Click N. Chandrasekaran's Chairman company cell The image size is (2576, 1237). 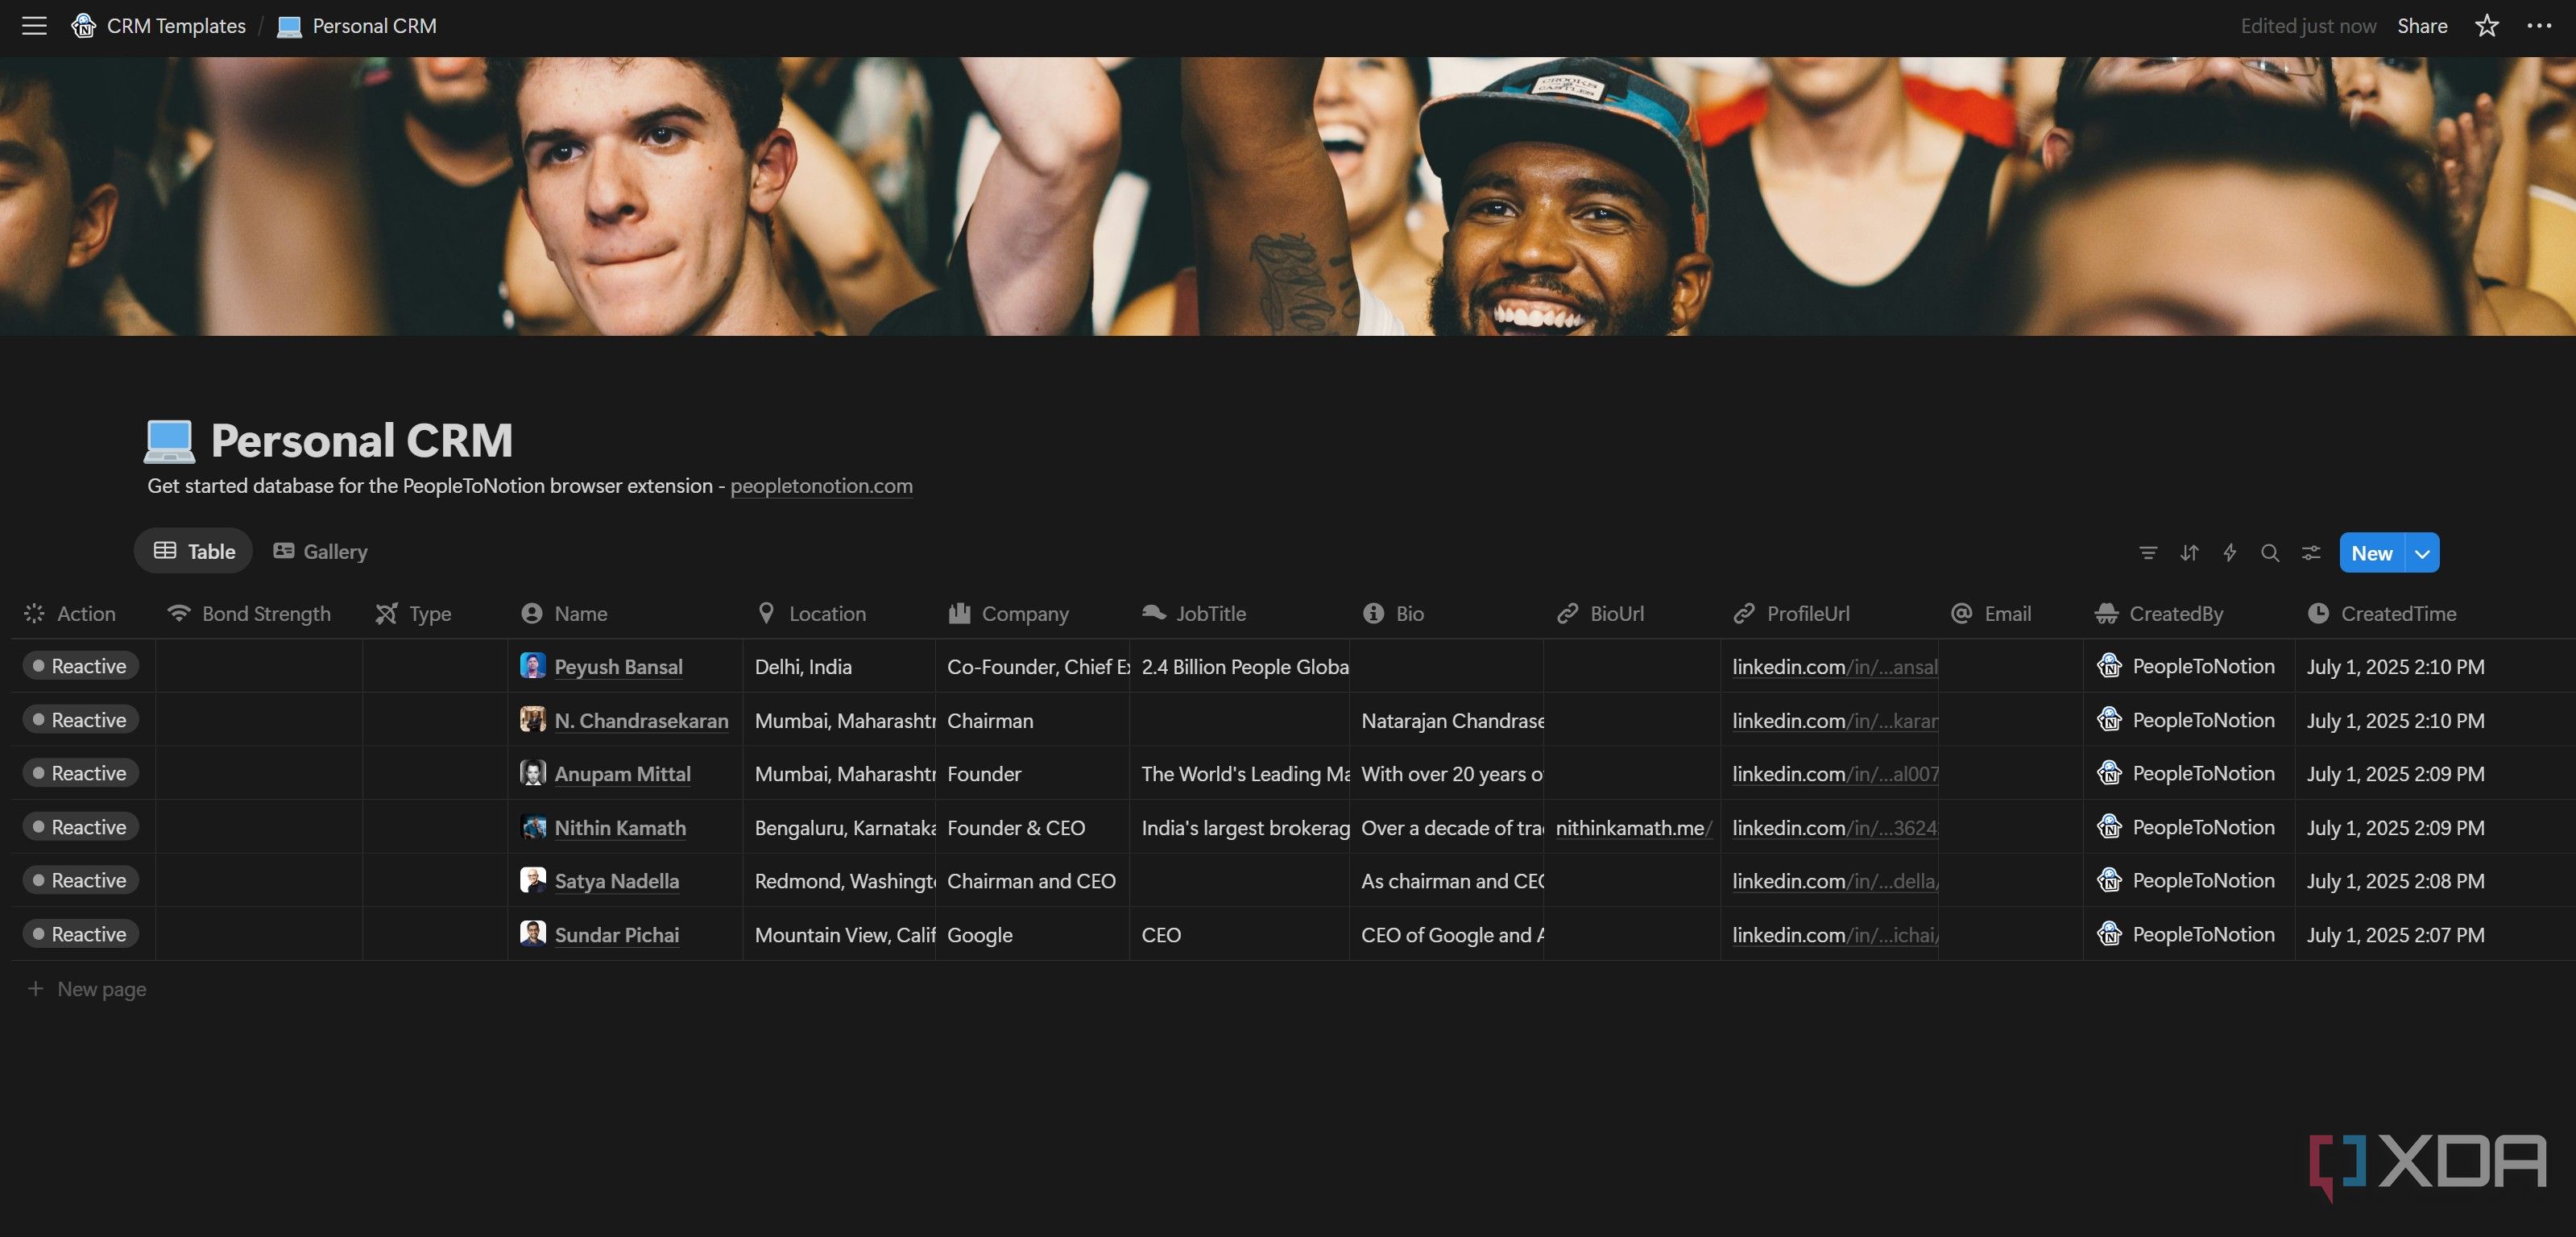click(x=1032, y=720)
